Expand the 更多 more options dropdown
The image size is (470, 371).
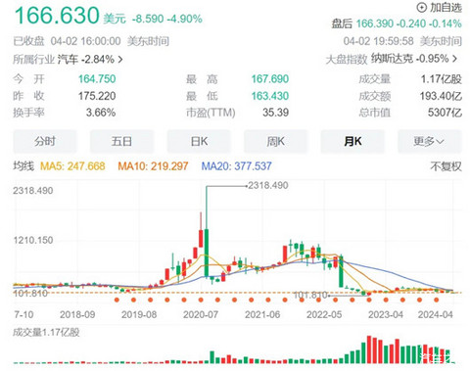coord(430,141)
